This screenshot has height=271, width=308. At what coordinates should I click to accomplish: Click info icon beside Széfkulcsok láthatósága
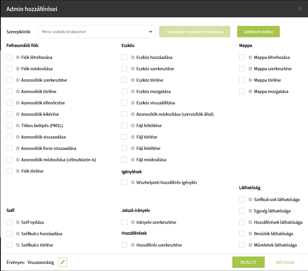point(250,200)
